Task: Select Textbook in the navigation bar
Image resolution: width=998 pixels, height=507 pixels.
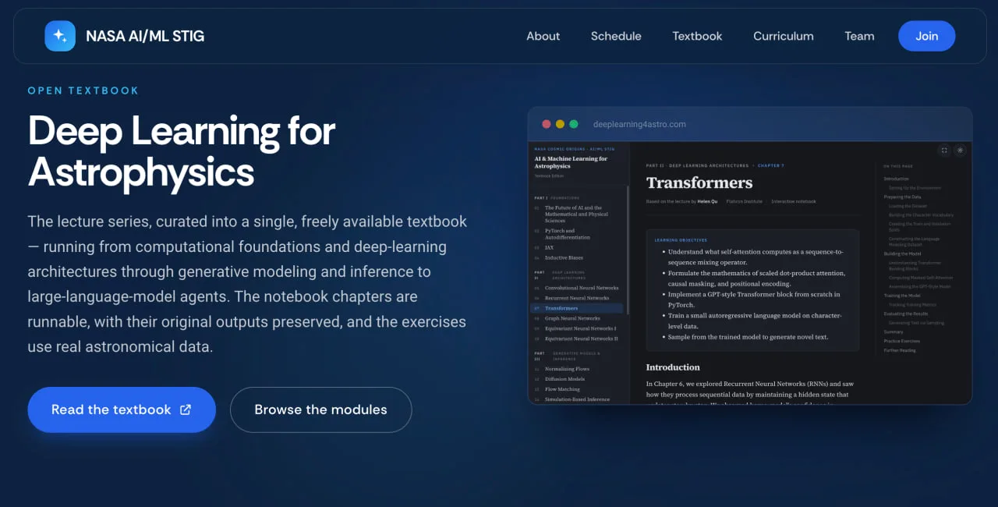Action: pos(697,36)
